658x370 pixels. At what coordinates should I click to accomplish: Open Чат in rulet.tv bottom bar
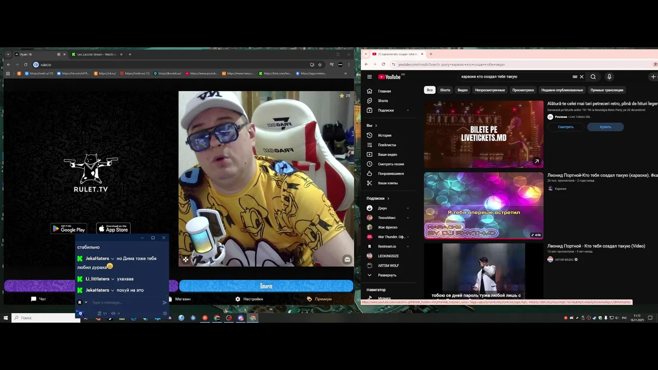click(x=39, y=299)
